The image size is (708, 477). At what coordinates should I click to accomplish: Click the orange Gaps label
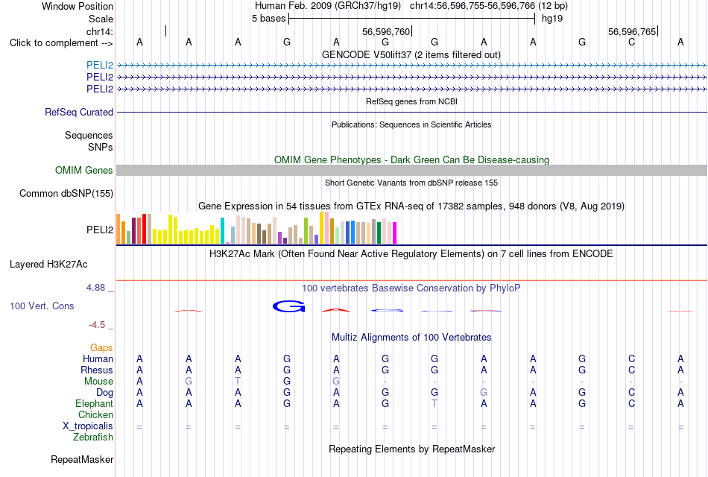click(x=101, y=348)
